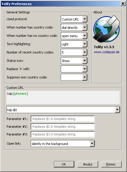This screenshot has height=172, width=127.
Task: Open the Used protocol dropdown
Action: [74, 19]
